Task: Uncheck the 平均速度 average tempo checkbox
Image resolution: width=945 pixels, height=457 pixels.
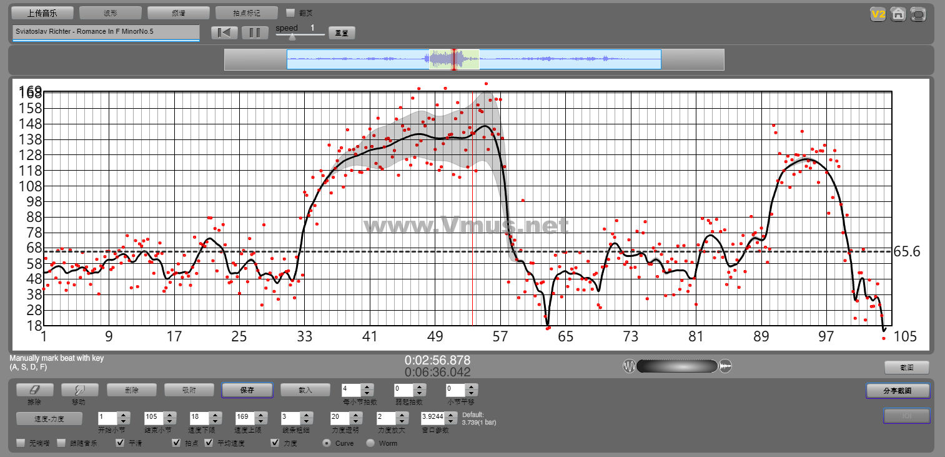Action: pyautogui.click(x=209, y=443)
